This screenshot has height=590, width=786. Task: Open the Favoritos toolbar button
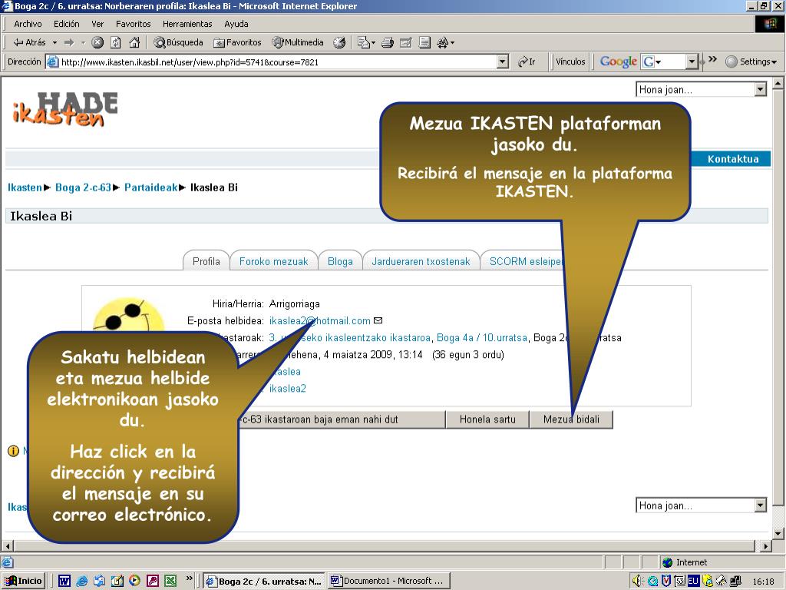238,43
